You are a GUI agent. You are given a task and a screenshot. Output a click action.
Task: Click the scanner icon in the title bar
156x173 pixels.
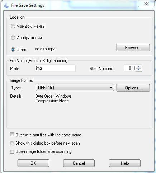tap(6, 5)
